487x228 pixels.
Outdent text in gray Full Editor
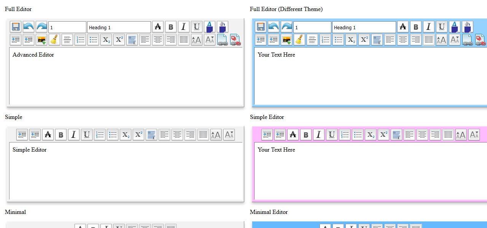tap(29, 40)
